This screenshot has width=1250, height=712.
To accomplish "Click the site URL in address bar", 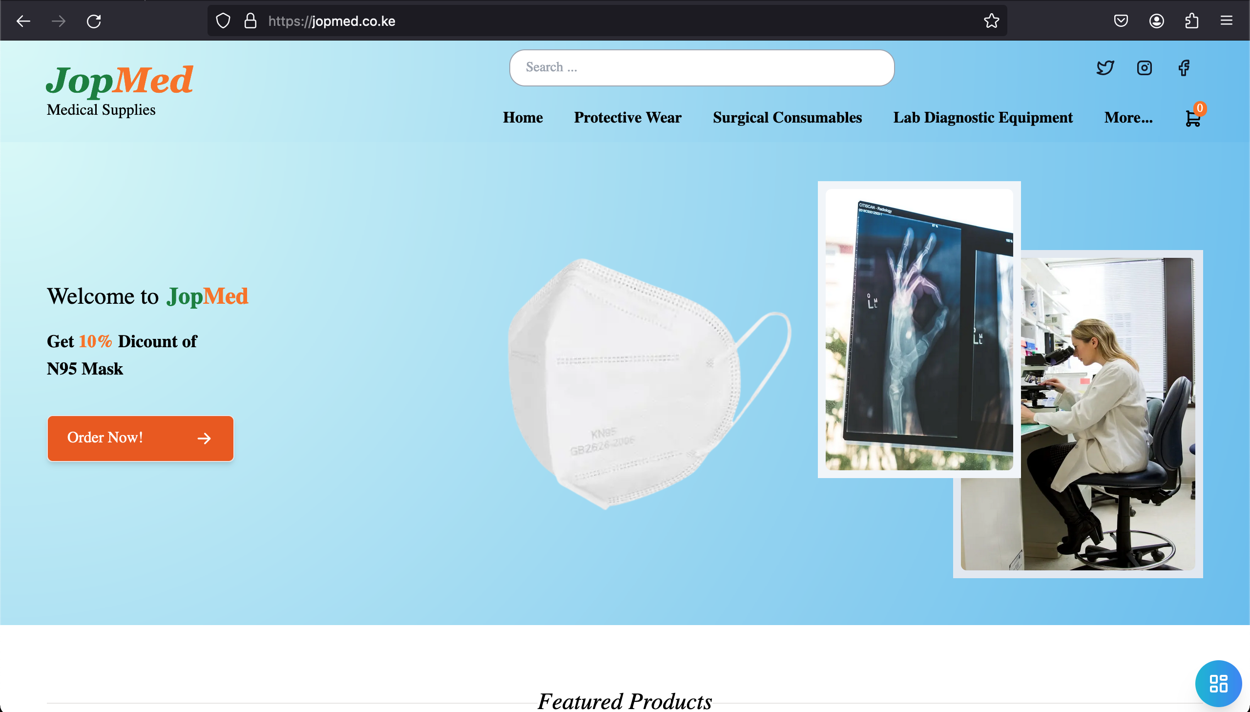I will click(x=331, y=21).
